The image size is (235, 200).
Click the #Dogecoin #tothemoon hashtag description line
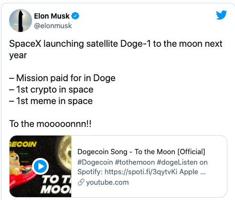click(x=142, y=162)
